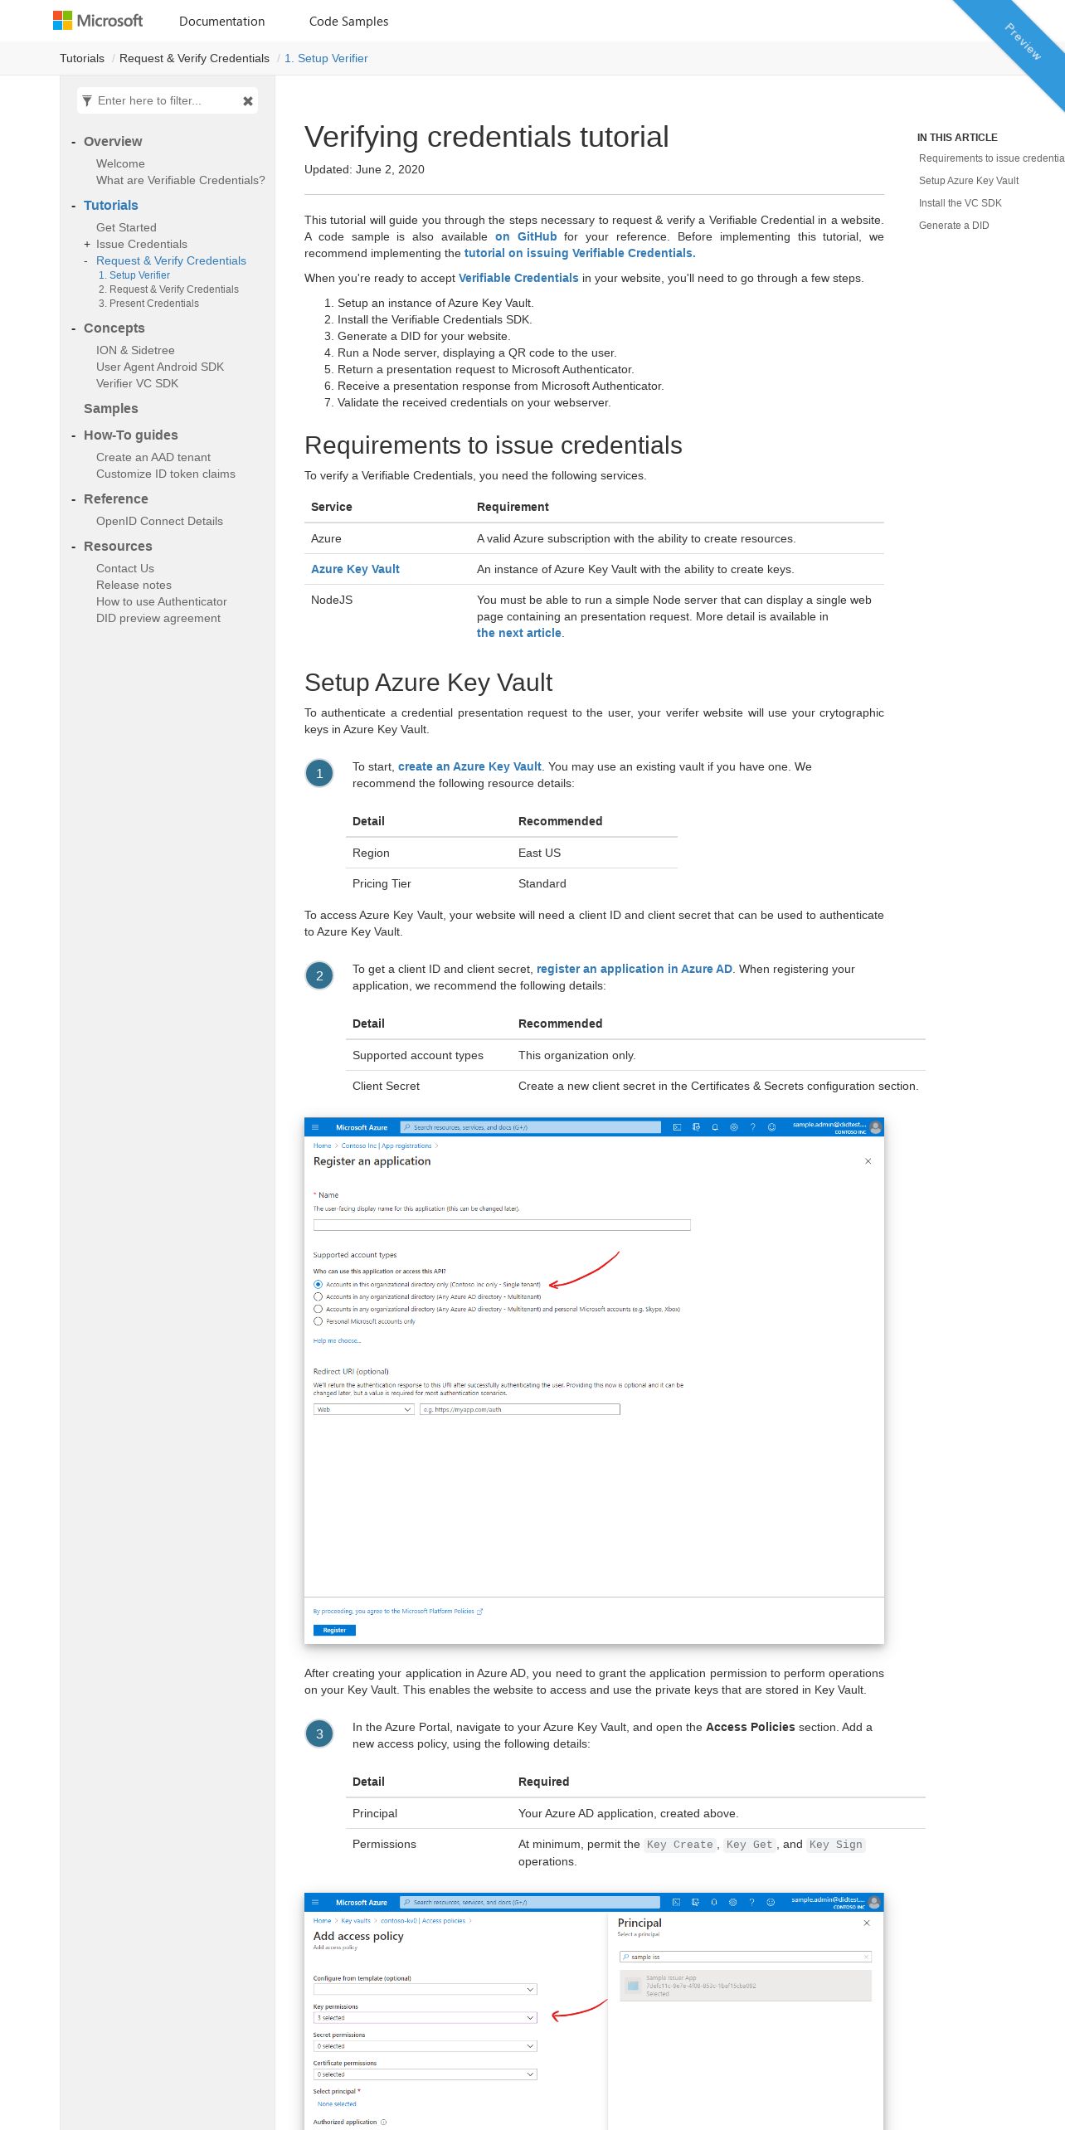This screenshot has height=2130, width=1065.
Task: Open Get Started in the sidebar
Action: [126, 227]
